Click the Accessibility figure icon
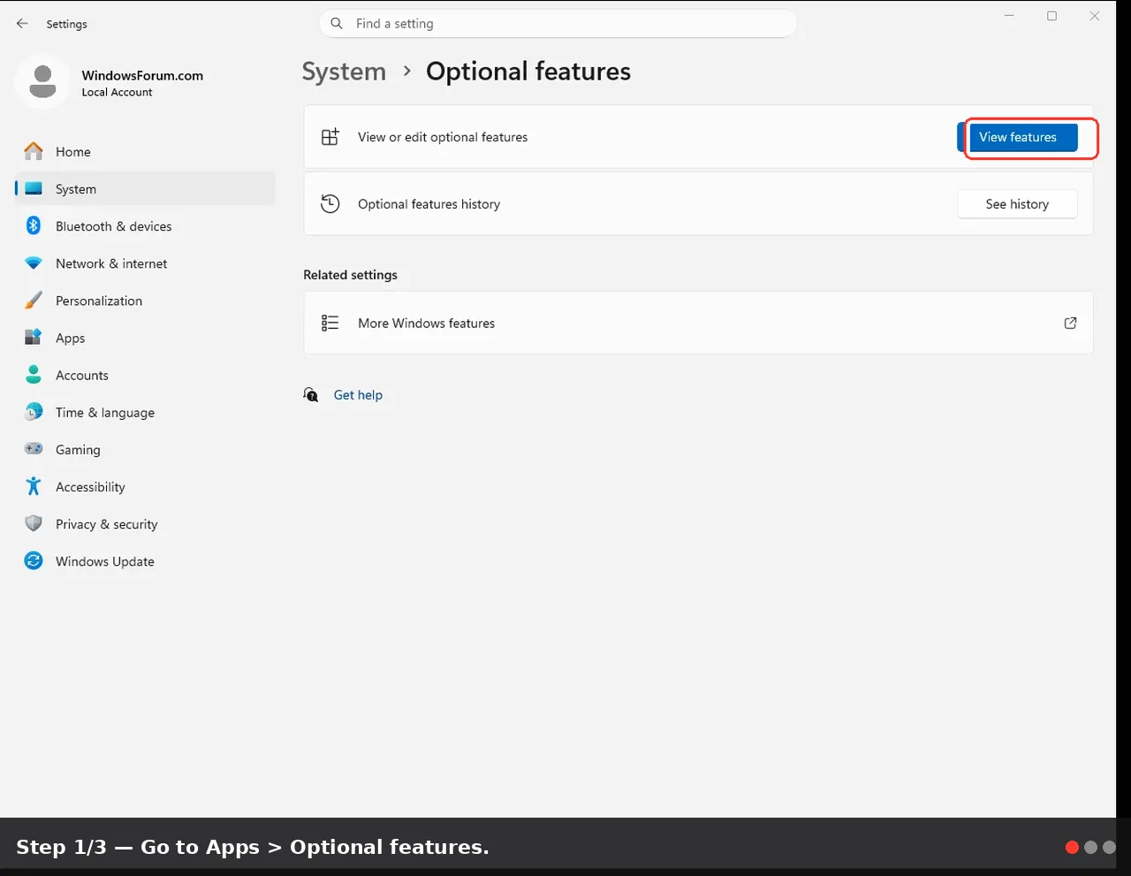 tap(34, 486)
